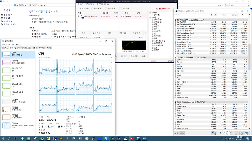Select 디스크 2(C:) in Task Manager sidebar

[x=18, y=86]
